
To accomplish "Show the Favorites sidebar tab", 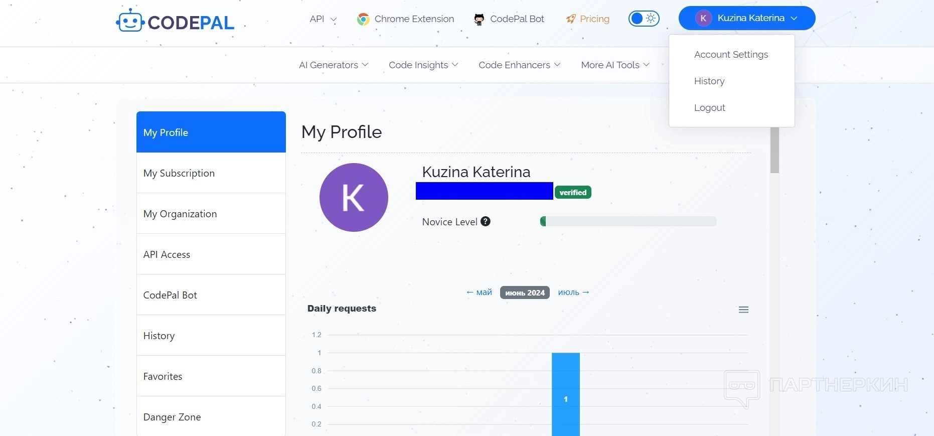I will coord(211,376).
